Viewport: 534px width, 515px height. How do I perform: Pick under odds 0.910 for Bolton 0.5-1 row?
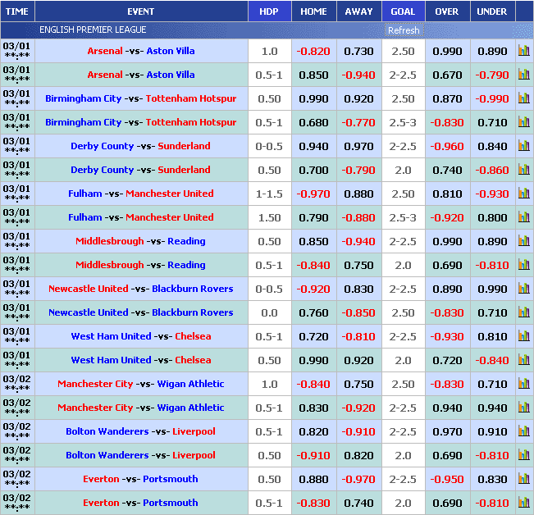pyautogui.click(x=492, y=431)
